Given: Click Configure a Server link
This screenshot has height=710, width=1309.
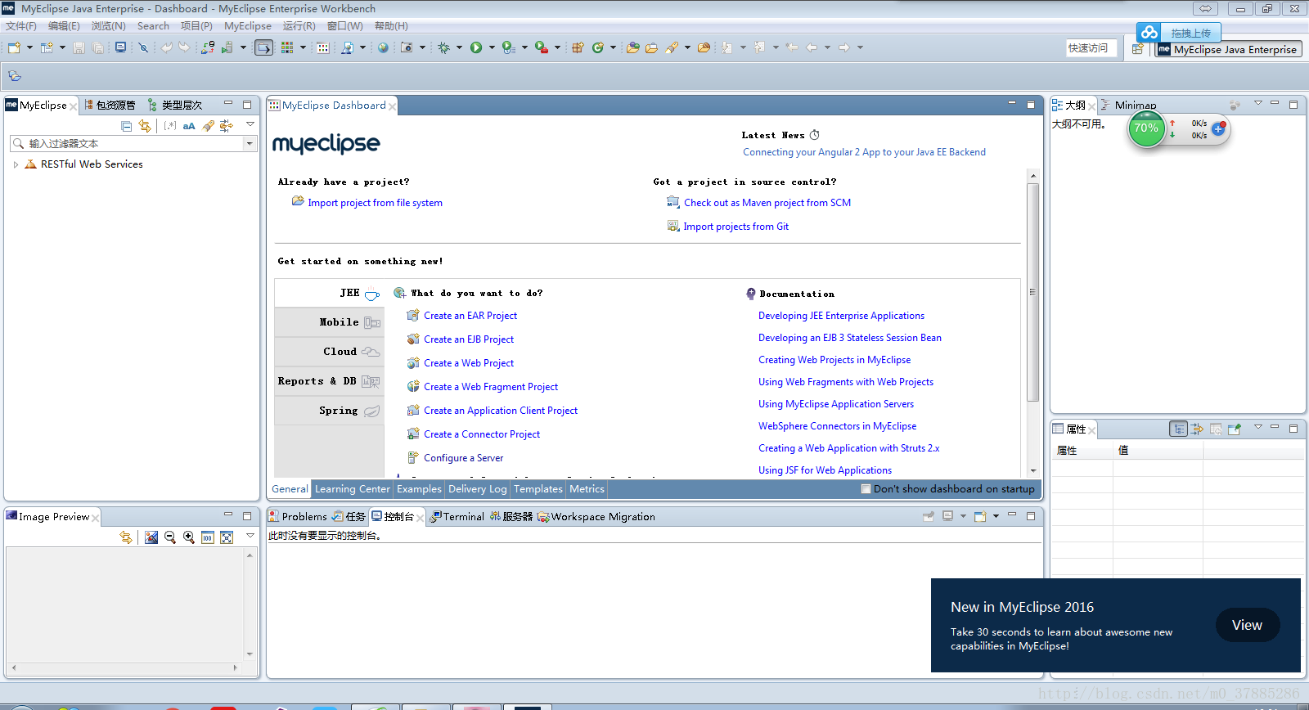Looking at the screenshot, I should click(x=464, y=458).
